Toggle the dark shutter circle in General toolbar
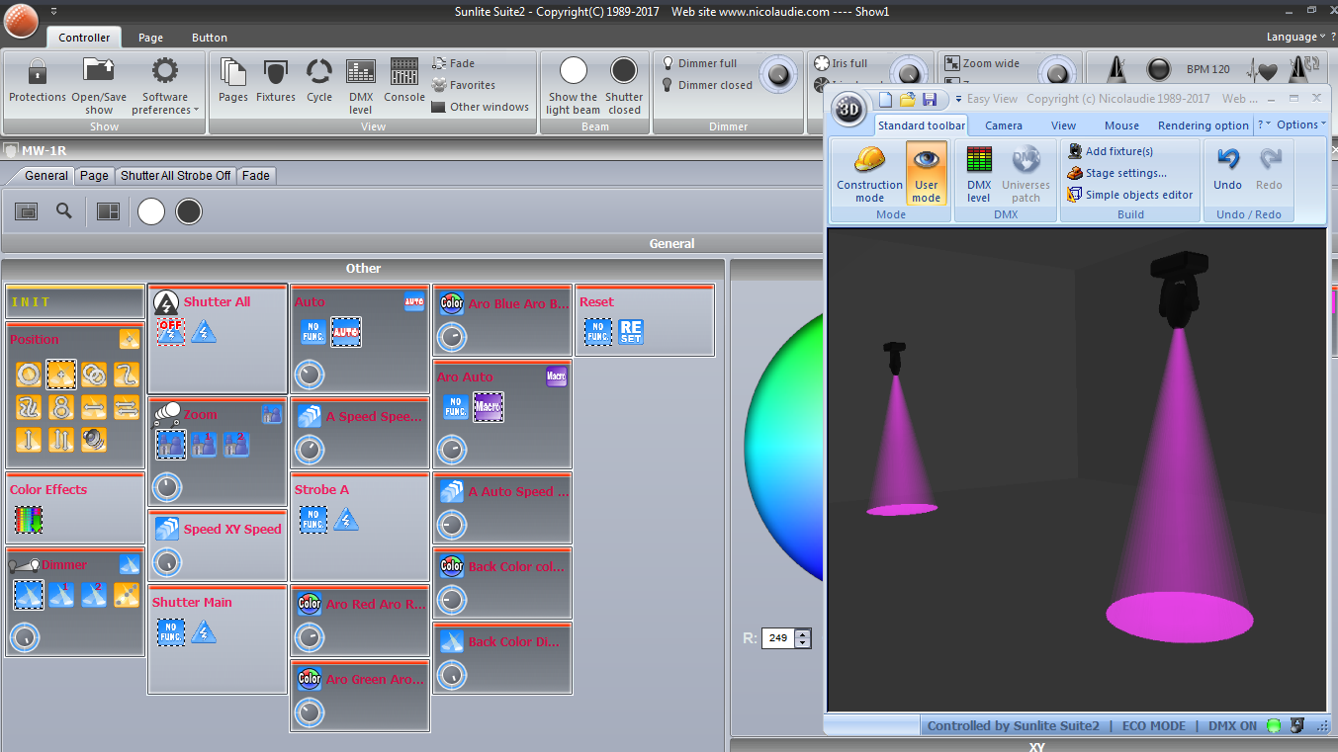Screen dimensions: 1338x752 189,210
